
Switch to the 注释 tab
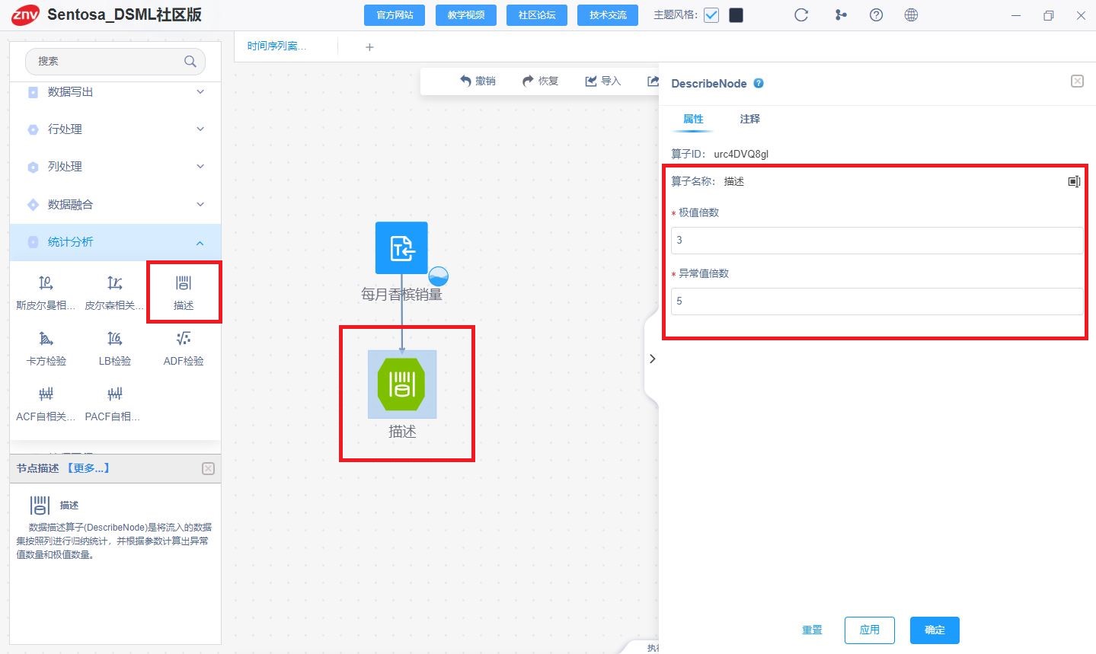[750, 119]
